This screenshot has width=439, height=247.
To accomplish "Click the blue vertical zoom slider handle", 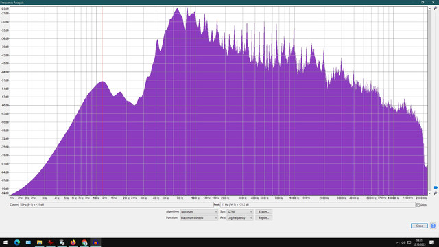I will 436,187.
